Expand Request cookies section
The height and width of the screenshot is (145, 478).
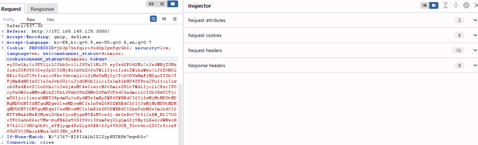tap(331, 36)
